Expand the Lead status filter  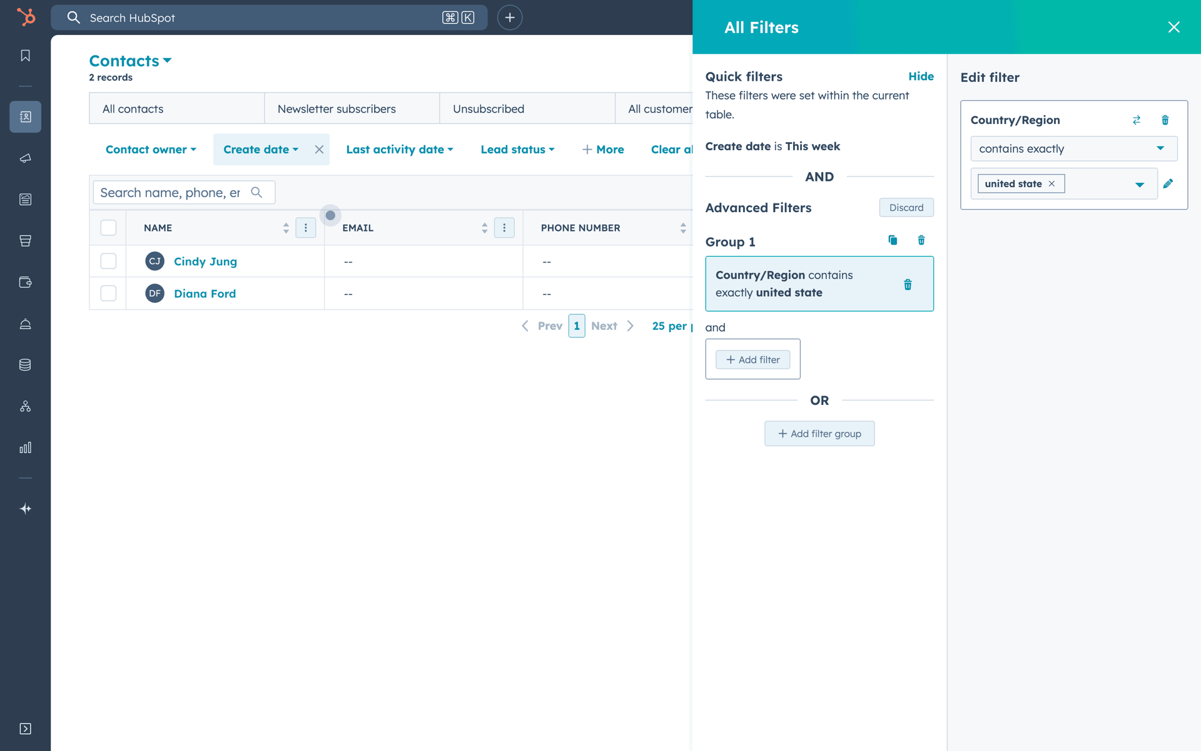tap(517, 150)
